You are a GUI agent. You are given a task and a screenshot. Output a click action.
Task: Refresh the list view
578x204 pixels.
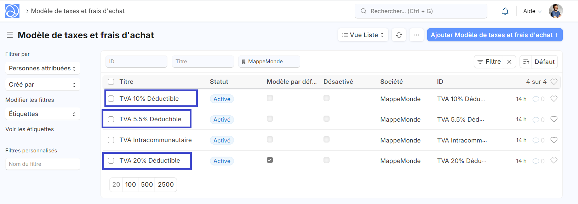pos(399,35)
